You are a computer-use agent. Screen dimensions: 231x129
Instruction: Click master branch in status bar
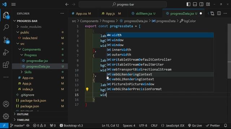[x=17, y=125]
